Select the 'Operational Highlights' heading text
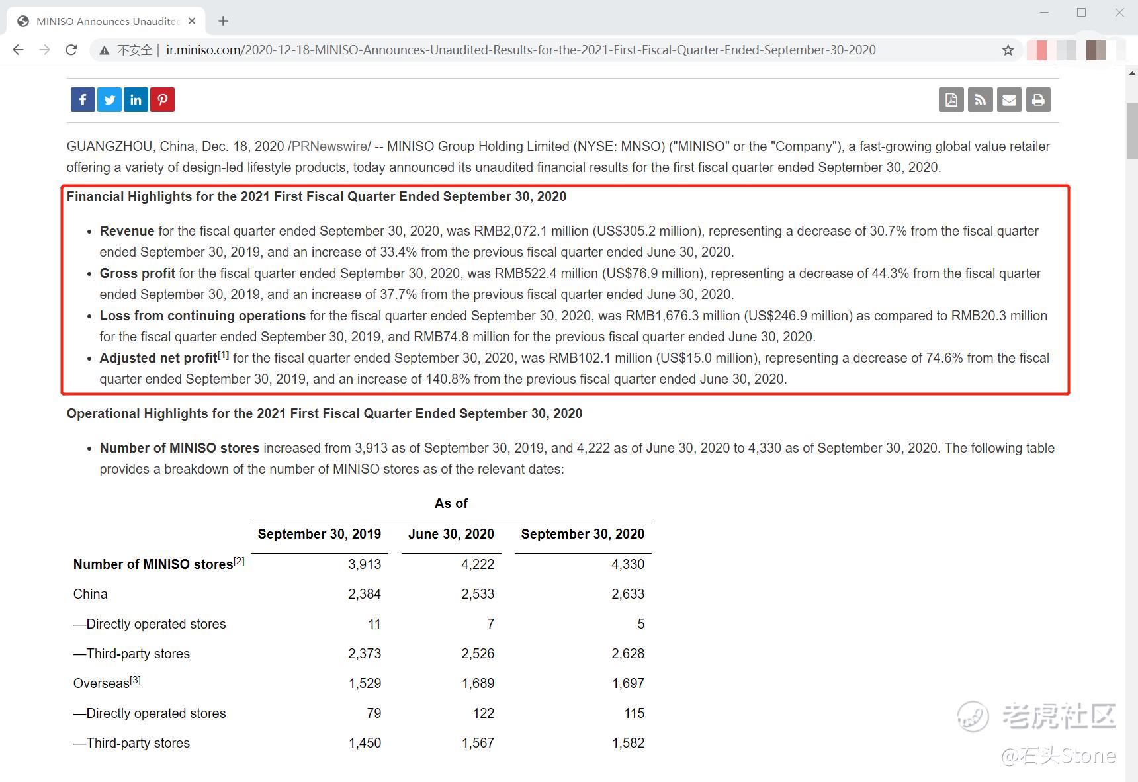This screenshot has width=1138, height=782. 324,413
